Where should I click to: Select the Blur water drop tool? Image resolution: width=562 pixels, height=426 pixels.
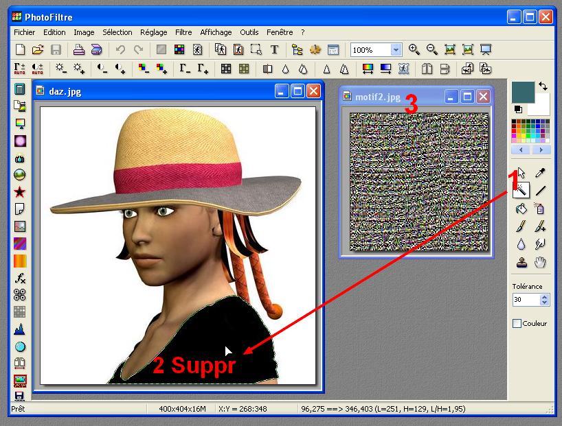tap(521, 244)
